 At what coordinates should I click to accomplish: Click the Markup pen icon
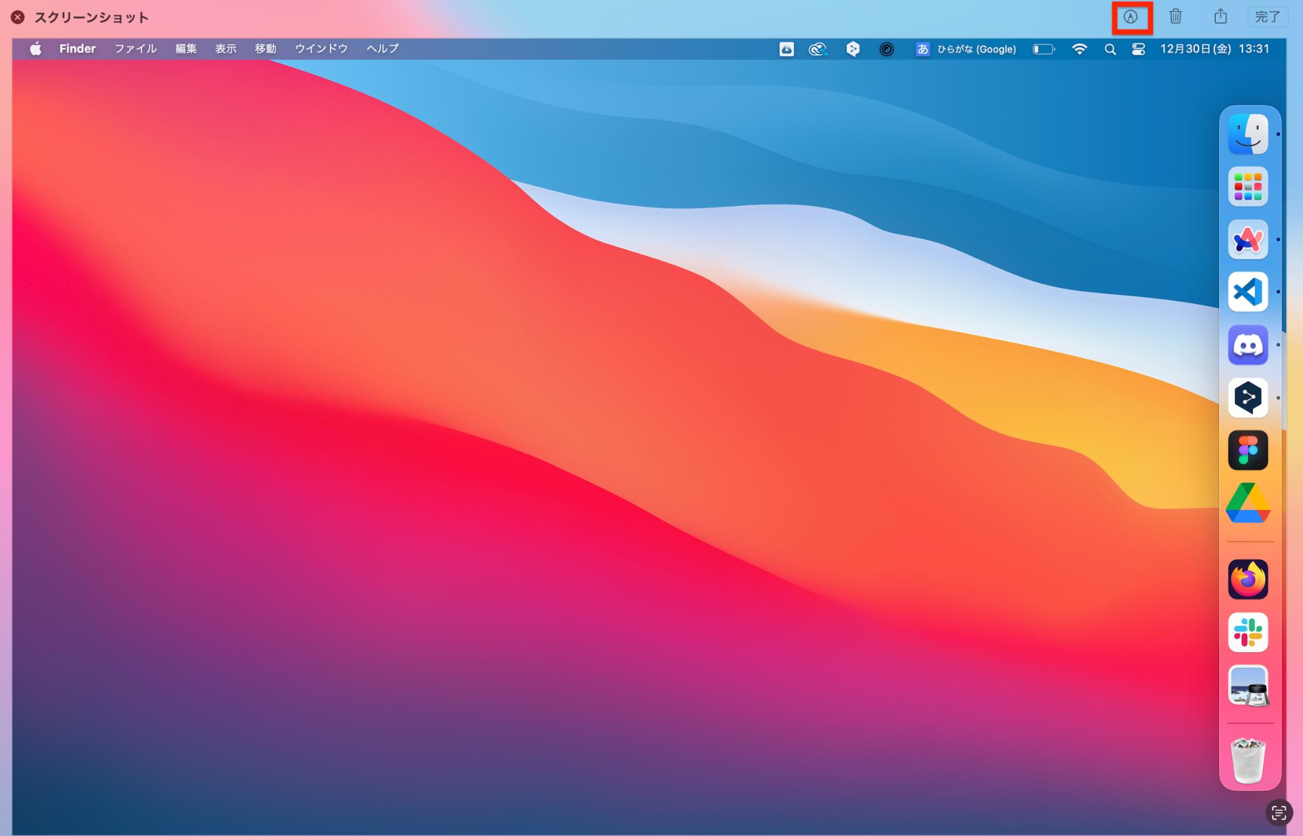1131,17
